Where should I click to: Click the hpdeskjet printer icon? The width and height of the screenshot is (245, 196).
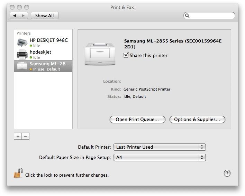click(x=22, y=54)
